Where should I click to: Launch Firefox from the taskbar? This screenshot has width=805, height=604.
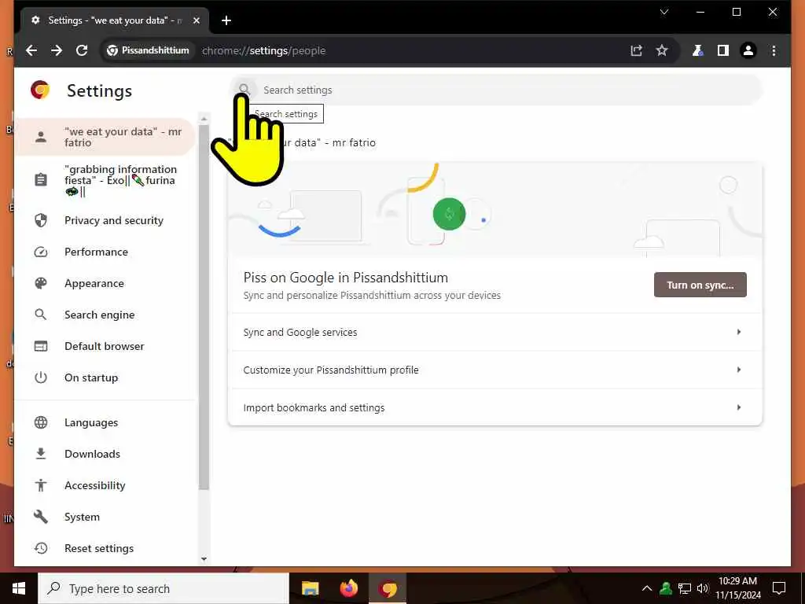(349, 588)
